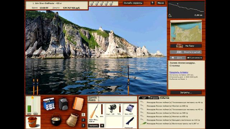Click the location name Залив Александры. Столпы
Image resolution: width=230 pixels, height=129 pixels.
182,64
